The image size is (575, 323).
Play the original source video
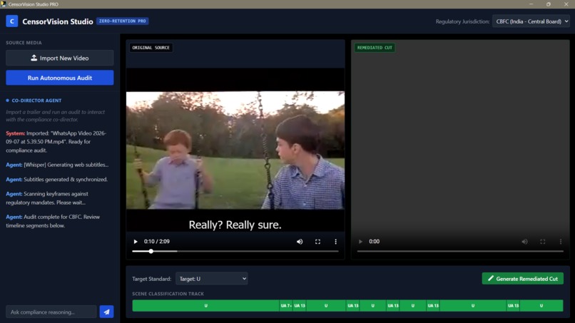[x=136, y=242]
